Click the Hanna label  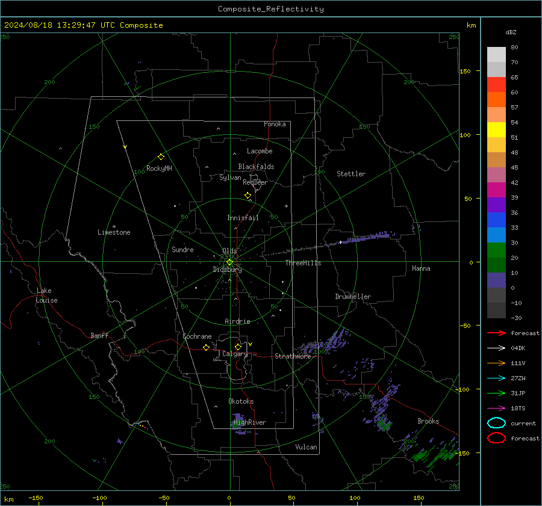coord(421,268)
